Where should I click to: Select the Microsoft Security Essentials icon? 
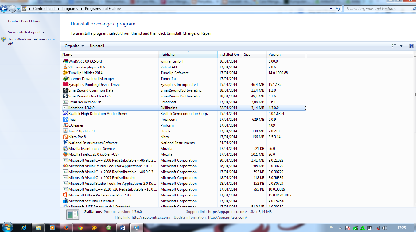65,201
